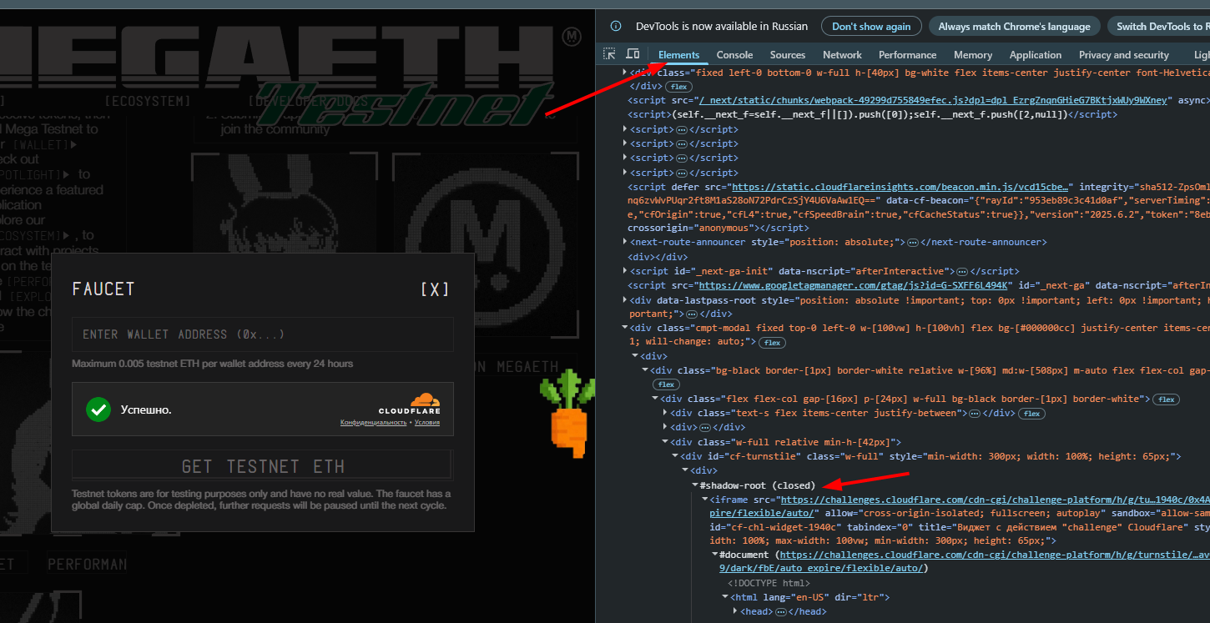1210x623 pixels.
Task: Collapse the cmpt-modal div node
Action: [x=626, y=329]
